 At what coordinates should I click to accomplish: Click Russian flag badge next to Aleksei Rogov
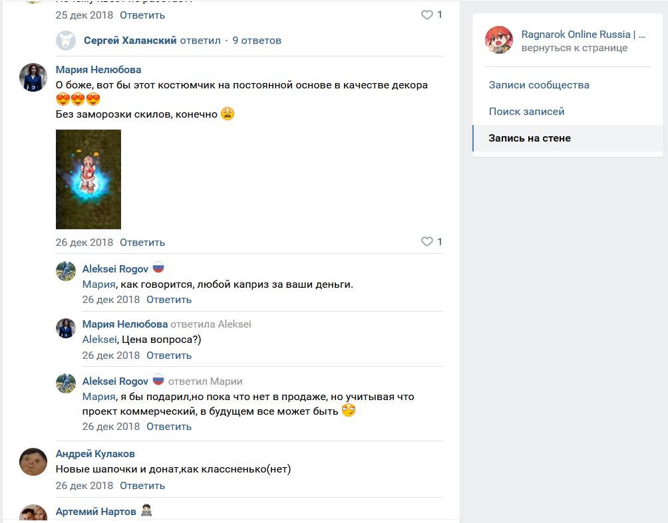click(x=158, y=268)
